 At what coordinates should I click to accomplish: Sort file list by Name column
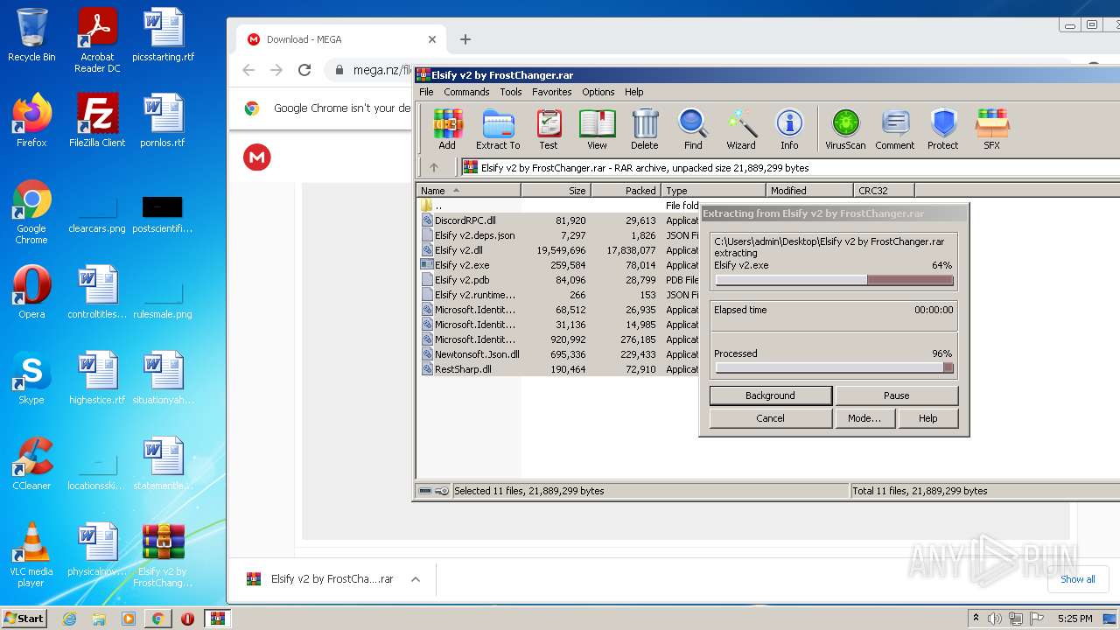468,190
